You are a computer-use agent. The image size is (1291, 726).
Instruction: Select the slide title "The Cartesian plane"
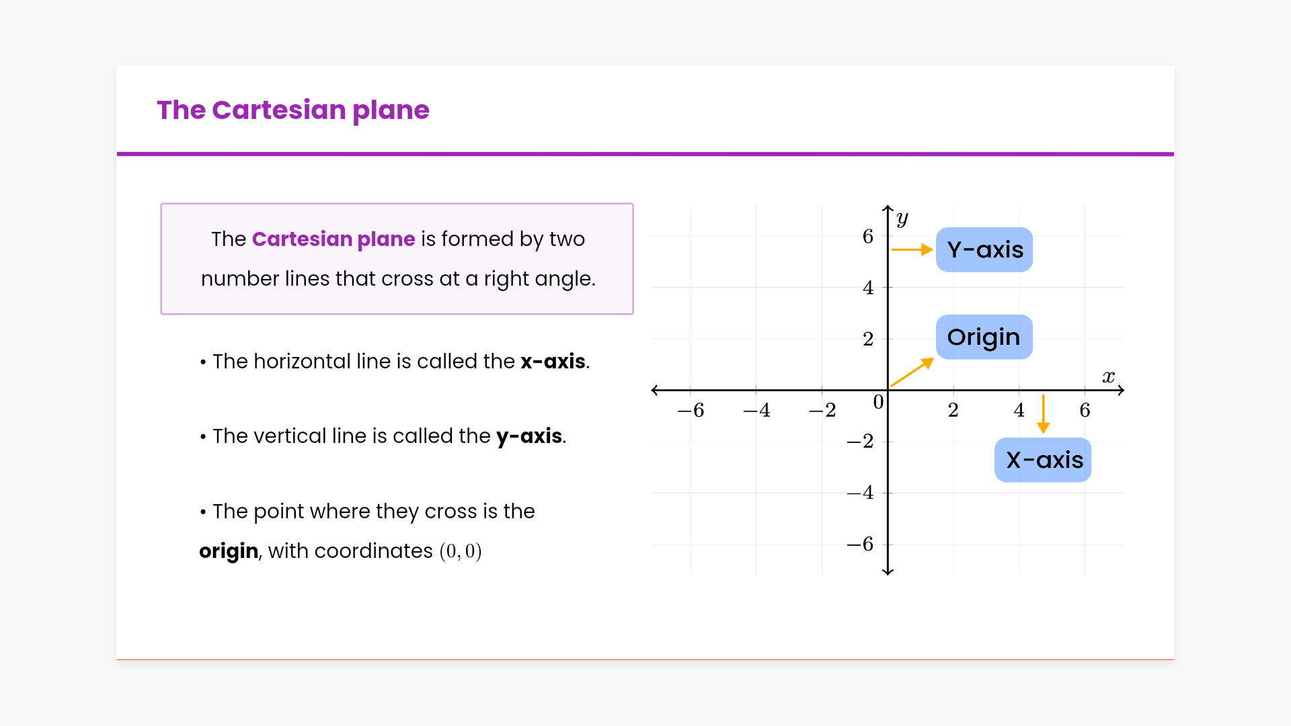point(293,110)
